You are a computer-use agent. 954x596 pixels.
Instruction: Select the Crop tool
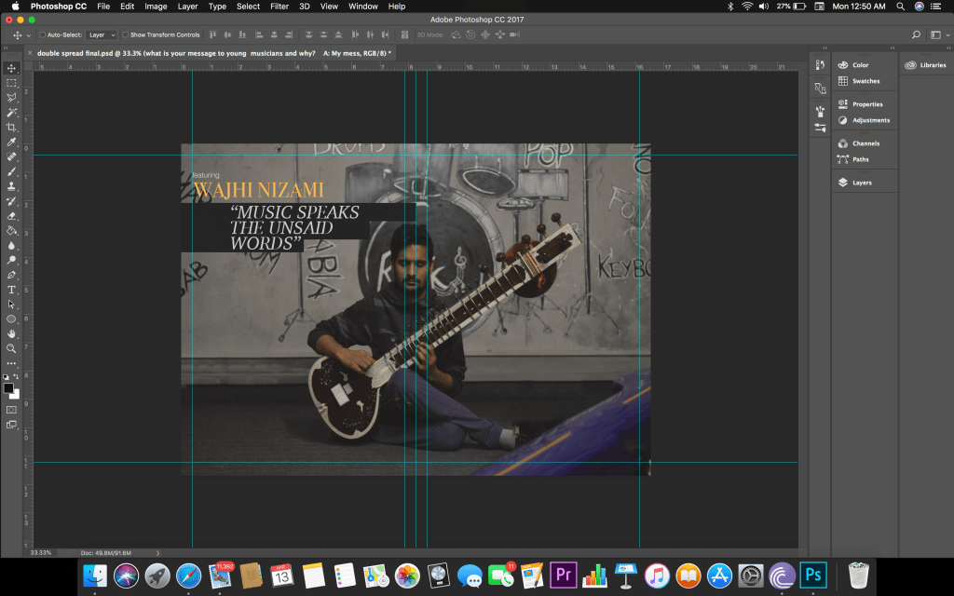coord(11,127)
